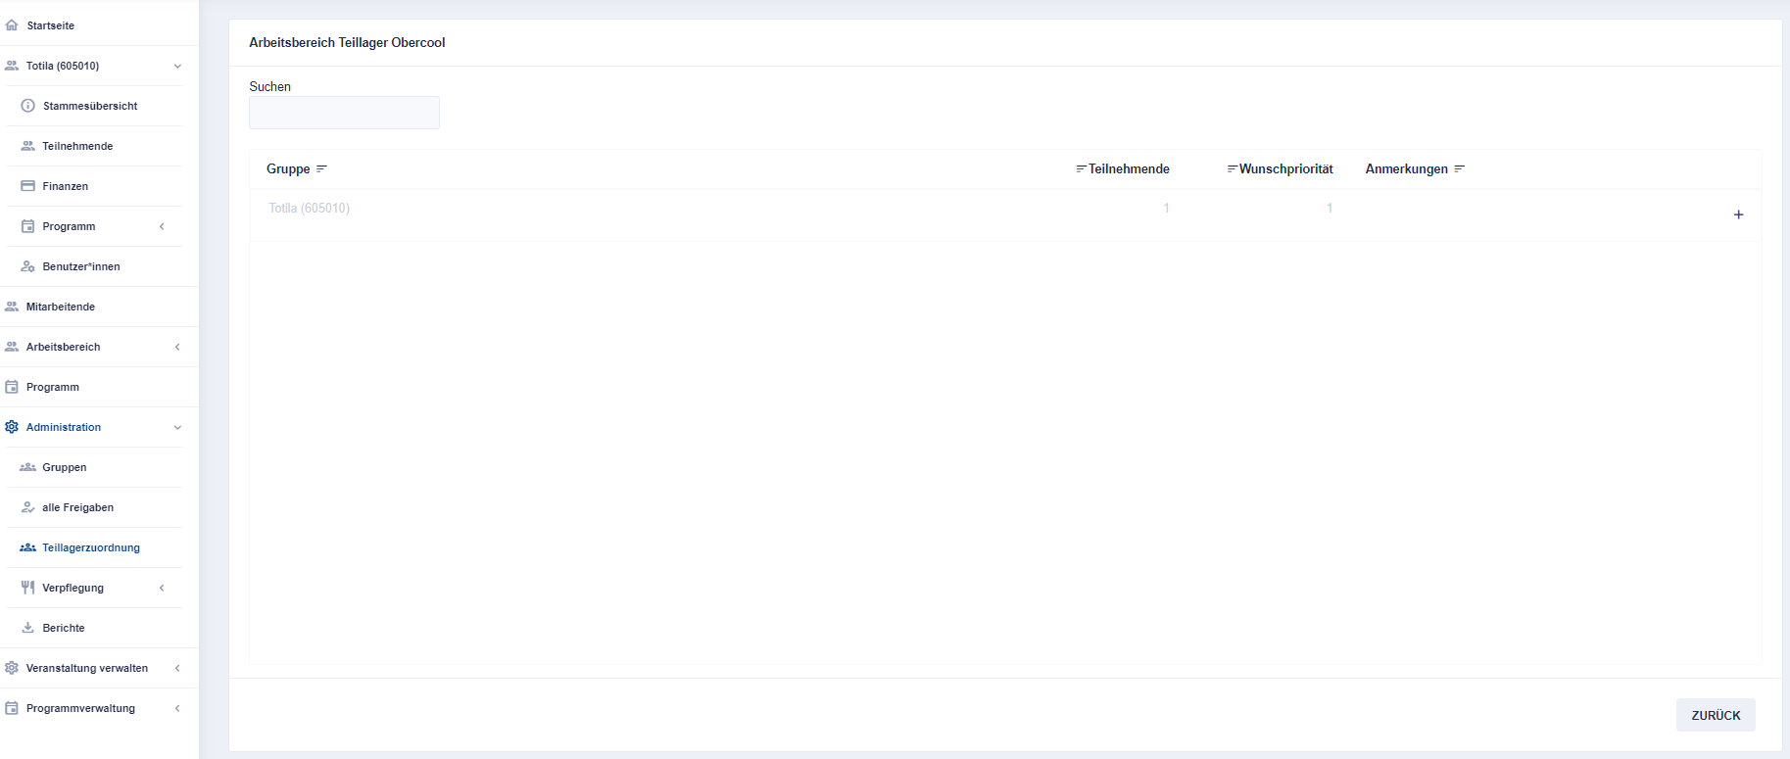
Task: Click the Stammesübersicht info icon
Action: click(x=28, y=106)
